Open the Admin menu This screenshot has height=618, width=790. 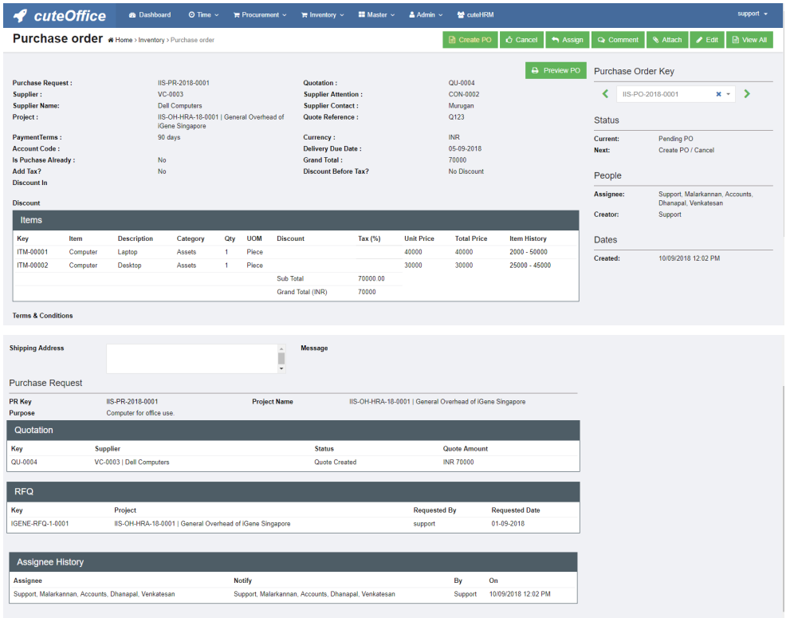click(x=426, y=14)
